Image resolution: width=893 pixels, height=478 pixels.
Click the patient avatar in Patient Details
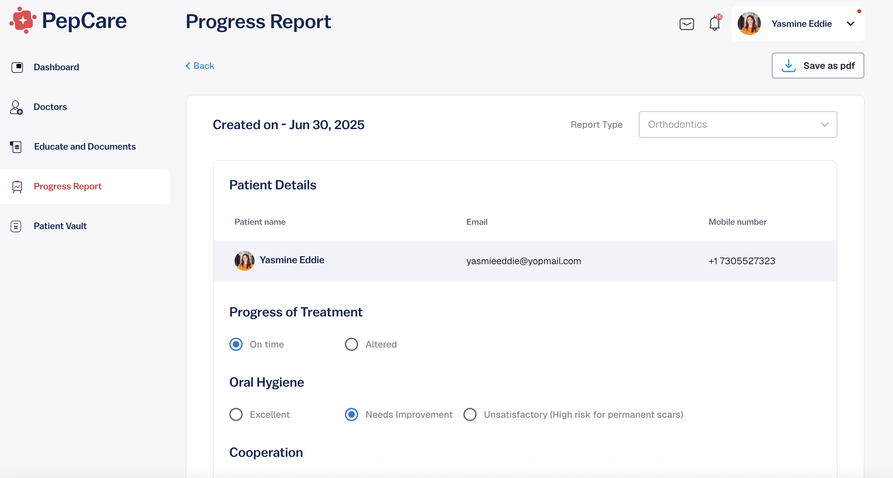pyautogui.click(x=244, y=261)
